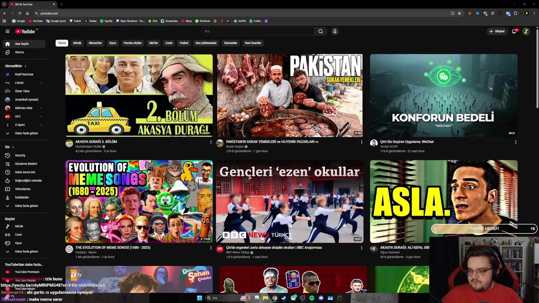Start voice search with microphone icon
539x303 pixels.
coord(335,31)
